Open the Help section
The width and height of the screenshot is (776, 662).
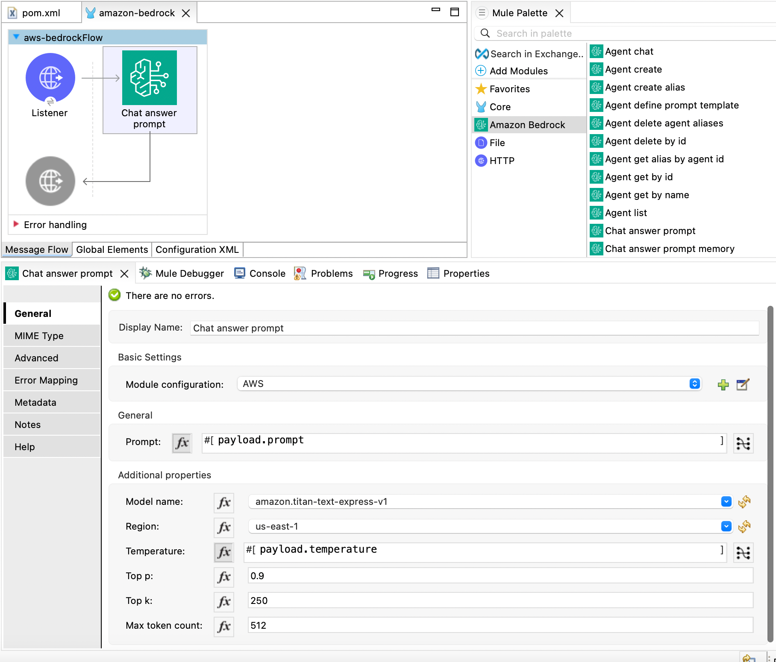(x=52, y=447)
